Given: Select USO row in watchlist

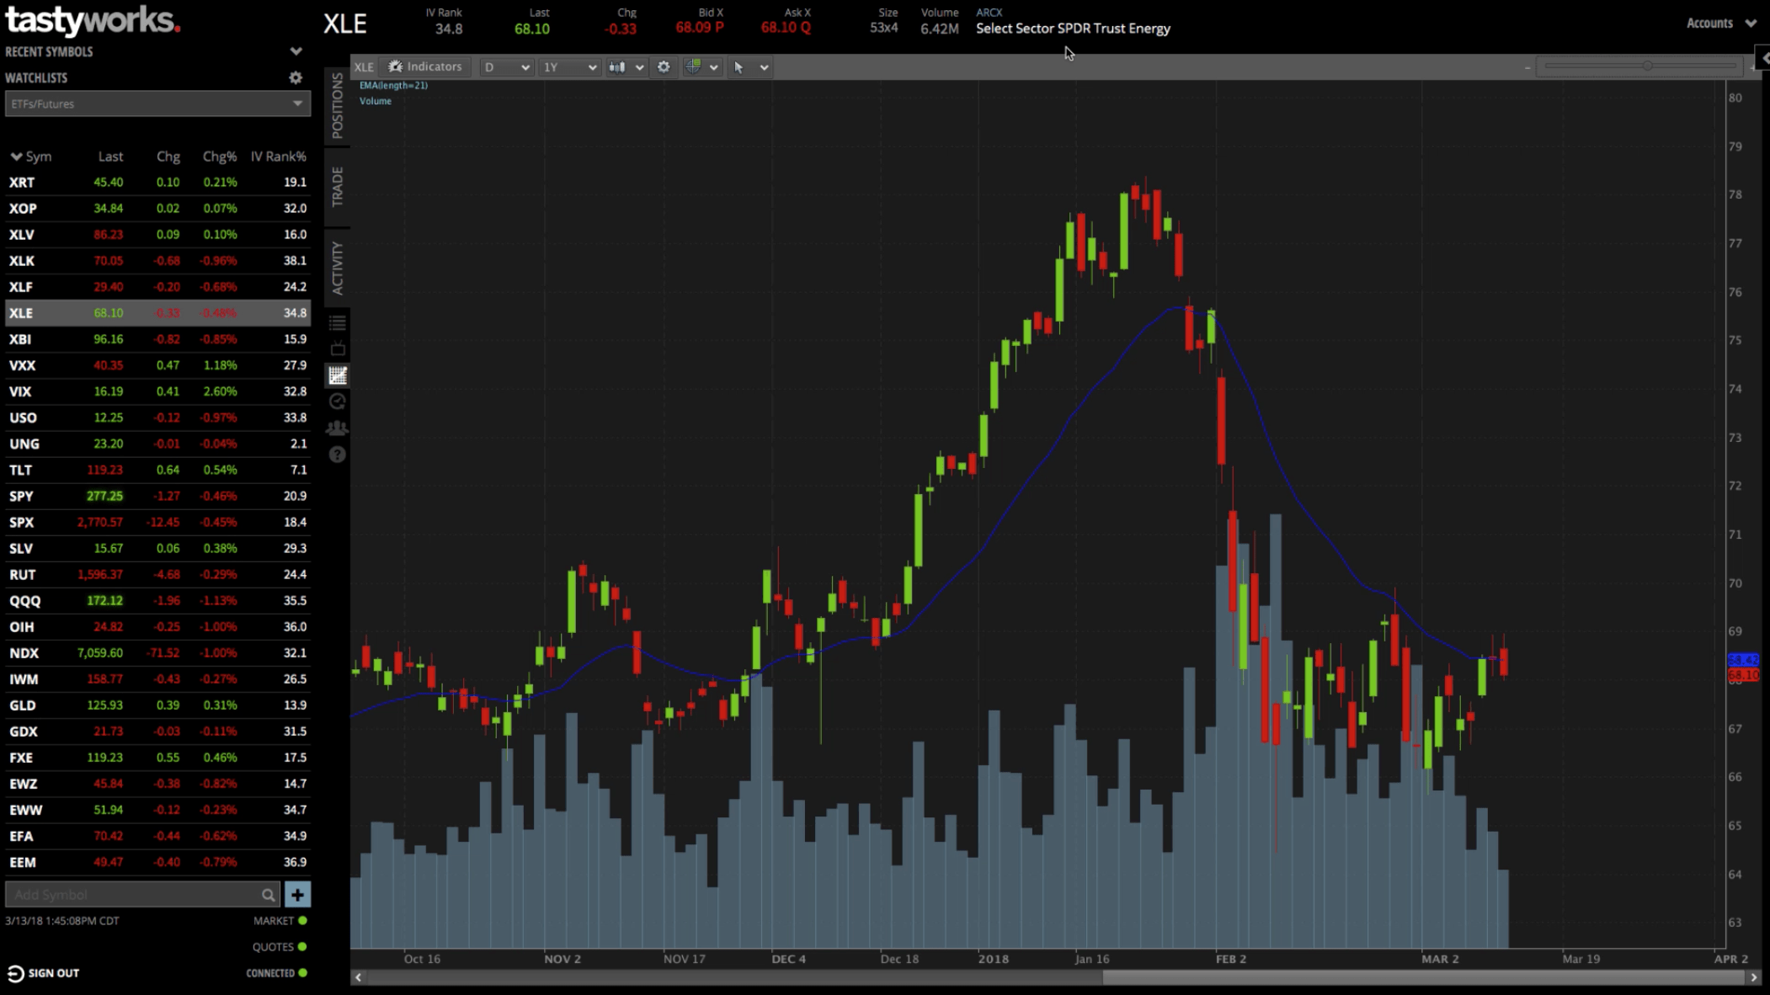Looking at the screenshot, I should [x=157, y=417].
